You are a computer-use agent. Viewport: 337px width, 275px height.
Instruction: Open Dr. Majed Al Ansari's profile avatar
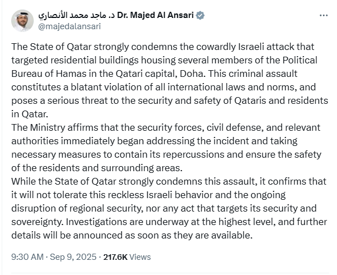(x=22, y=21)
